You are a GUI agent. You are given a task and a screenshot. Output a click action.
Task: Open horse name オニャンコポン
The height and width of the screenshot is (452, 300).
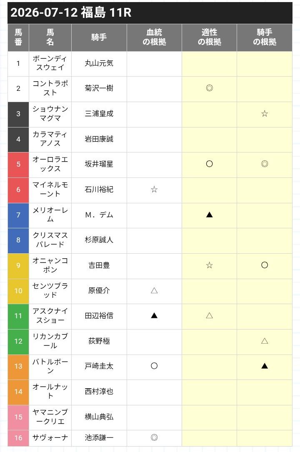click(x=50, y=265)
